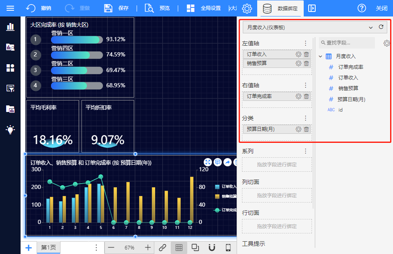Click the 撤销 undo button
The width and height of the screenshot is (393, 254).
tap(39, 8)
